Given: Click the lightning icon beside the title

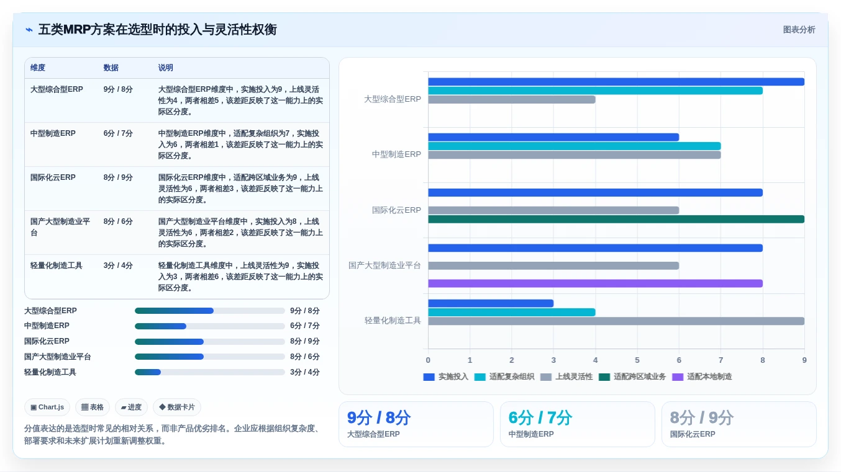Looking at the screenshot, I should [x=29, y=30].
